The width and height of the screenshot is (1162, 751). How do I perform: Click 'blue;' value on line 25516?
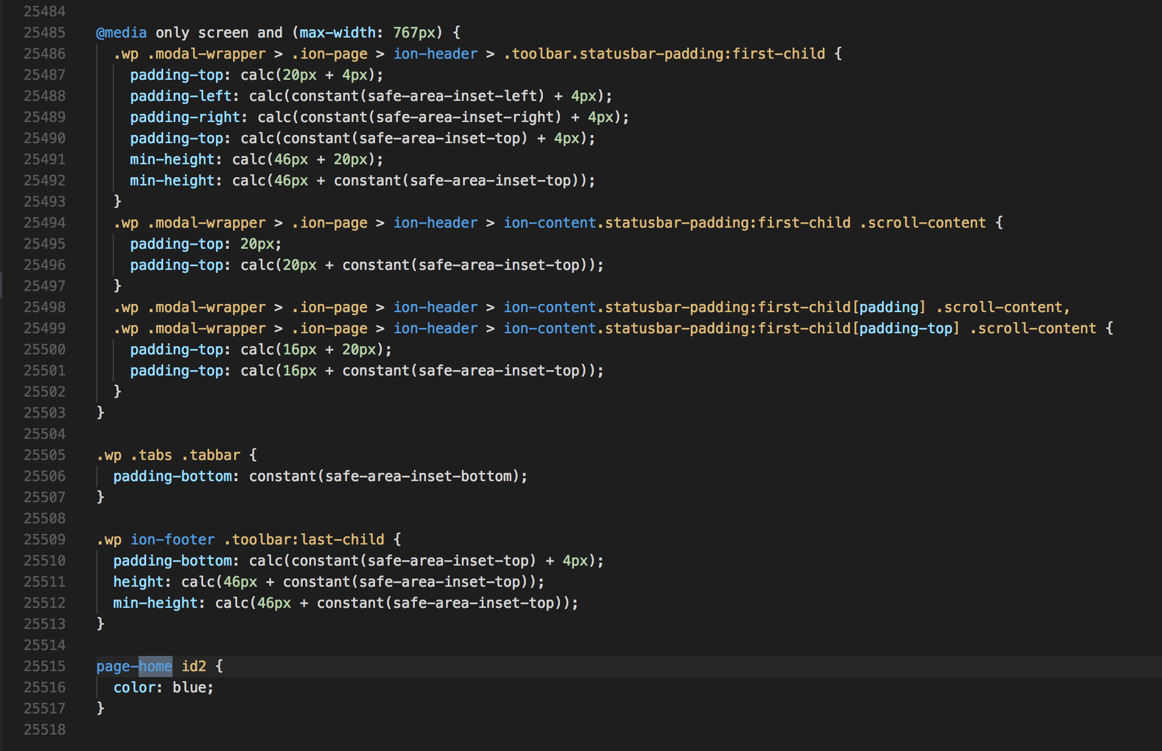point(193,688)
